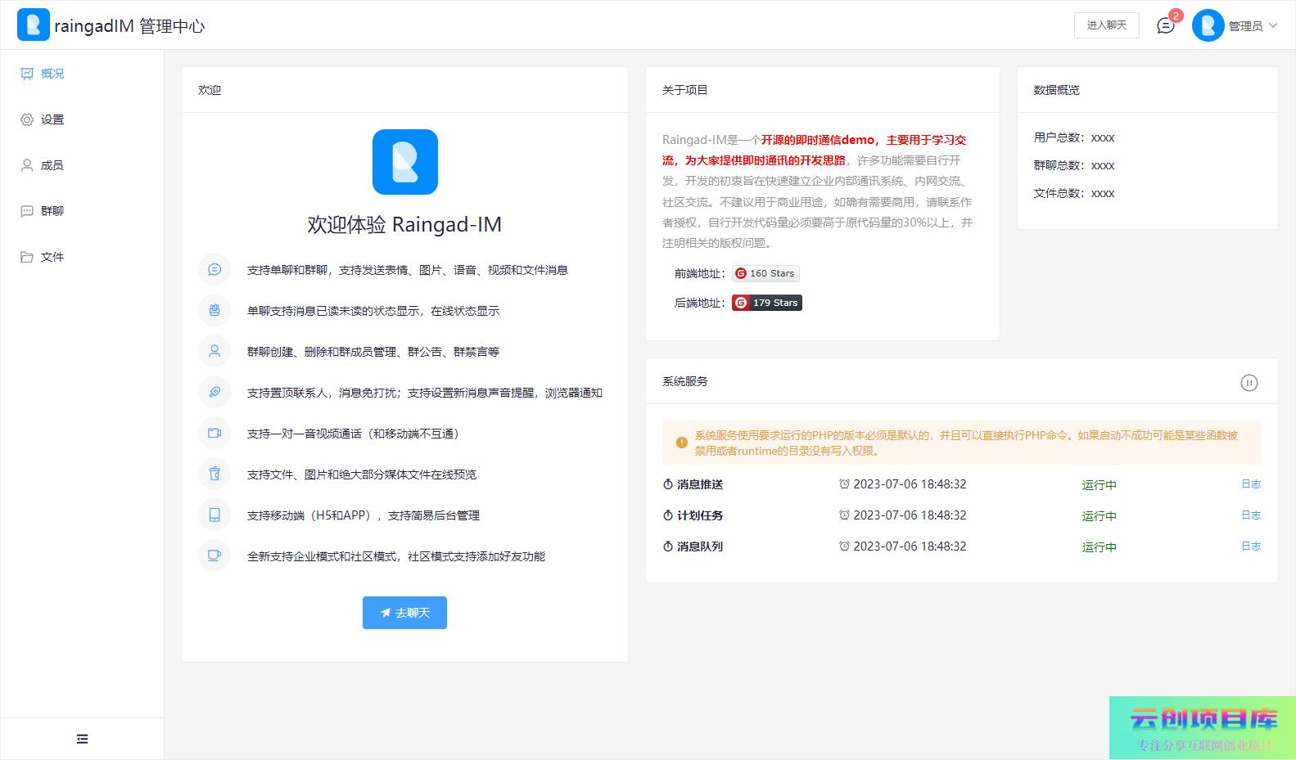Open the 文件 files section
The image size is (1296, 760).
52,257
